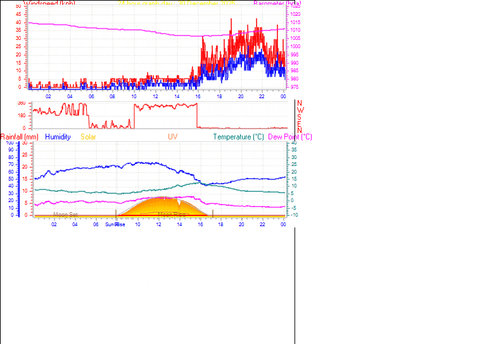The height and width of the screenshot is (344, 482).
Task: Click the Sun Rise marker label
Action: (x=115, y=224)
